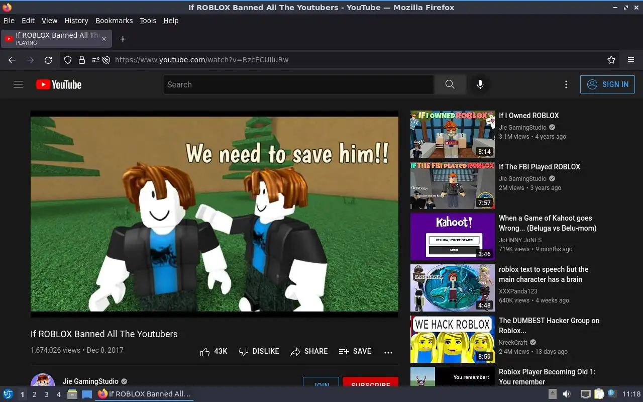Open If I Owned ROBLOX thumbnail
643x402 pixels.
453,134
